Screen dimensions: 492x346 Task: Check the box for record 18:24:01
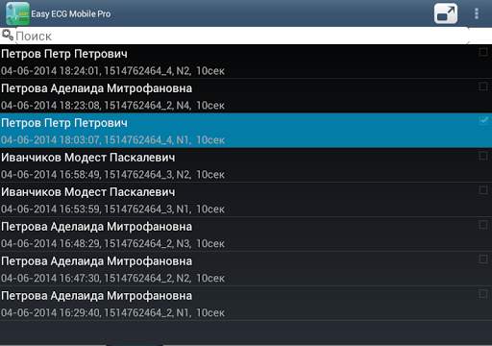pyautogui.click(x=483, y=52)
